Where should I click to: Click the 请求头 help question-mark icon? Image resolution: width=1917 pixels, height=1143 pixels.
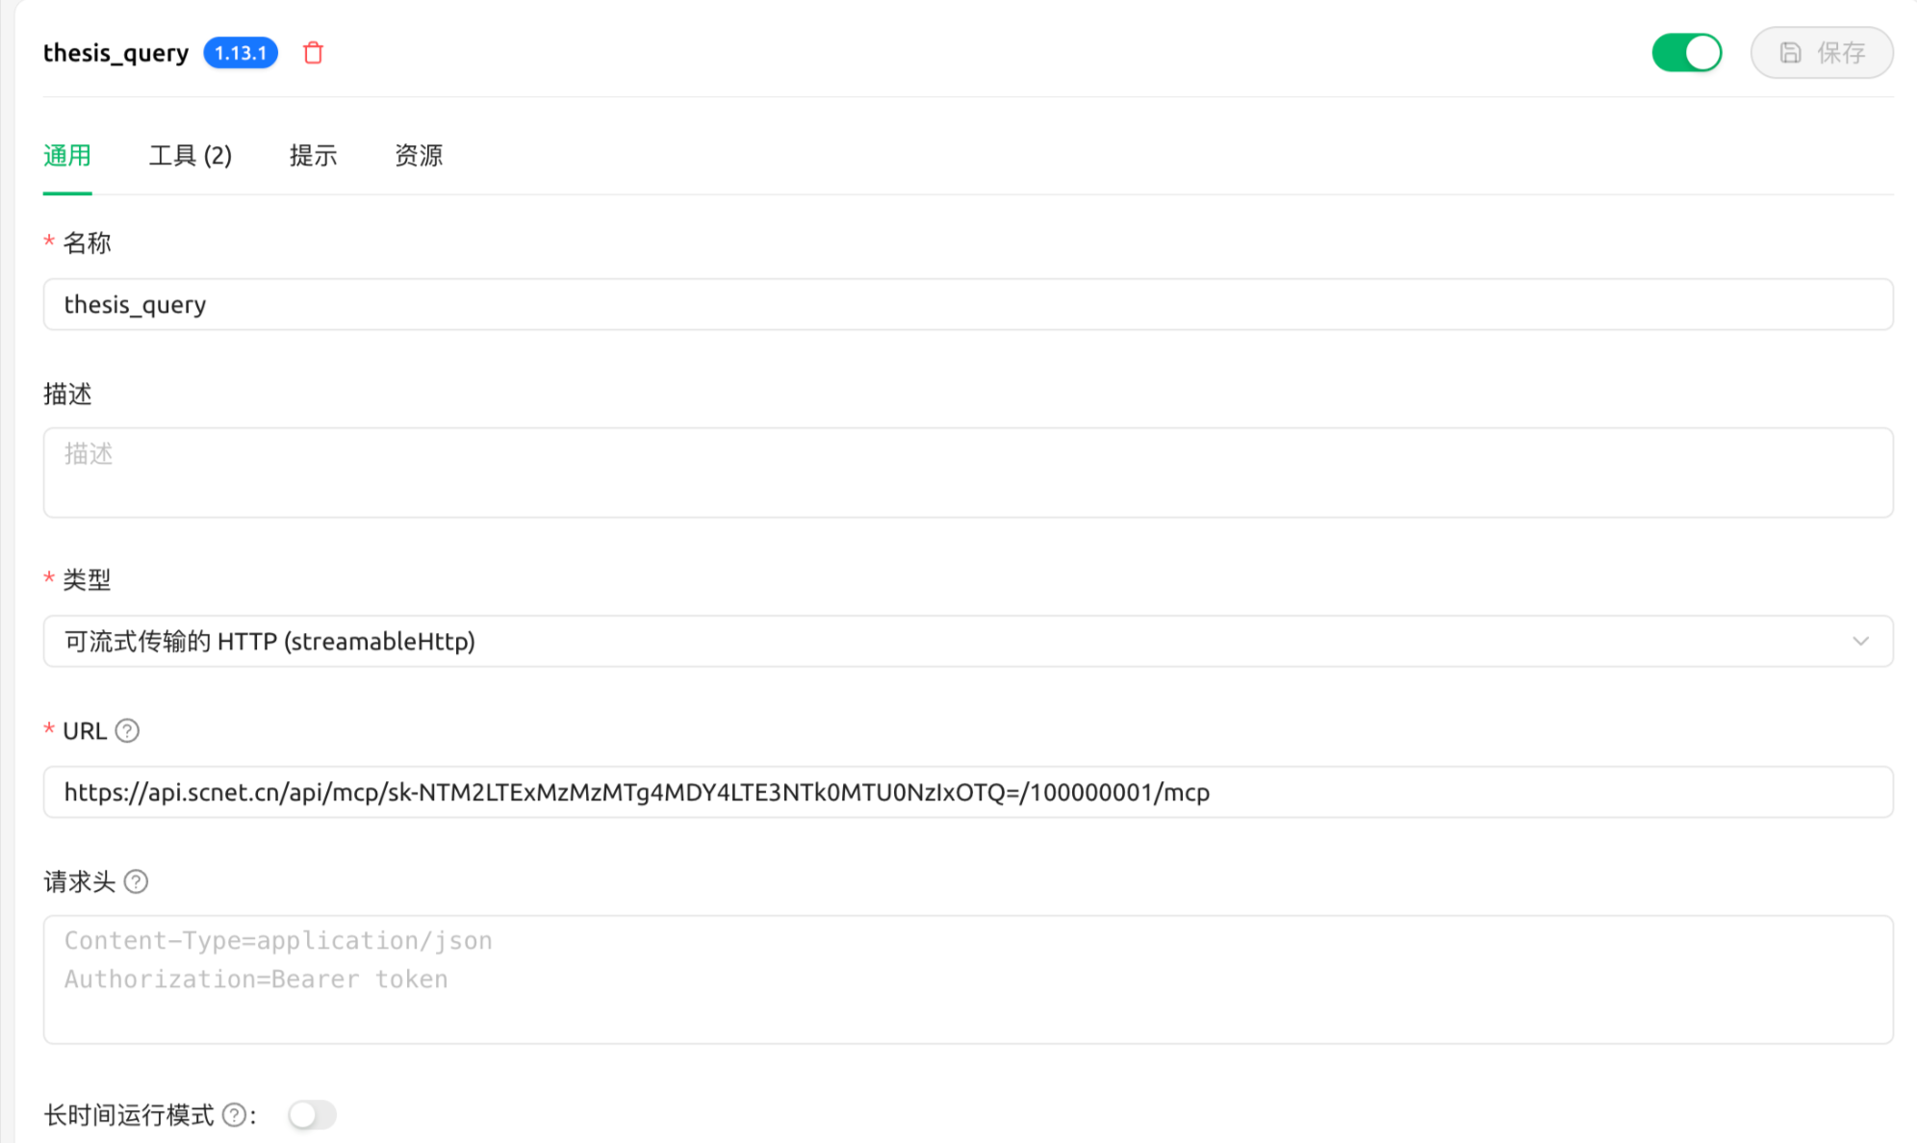pos(136,881)
